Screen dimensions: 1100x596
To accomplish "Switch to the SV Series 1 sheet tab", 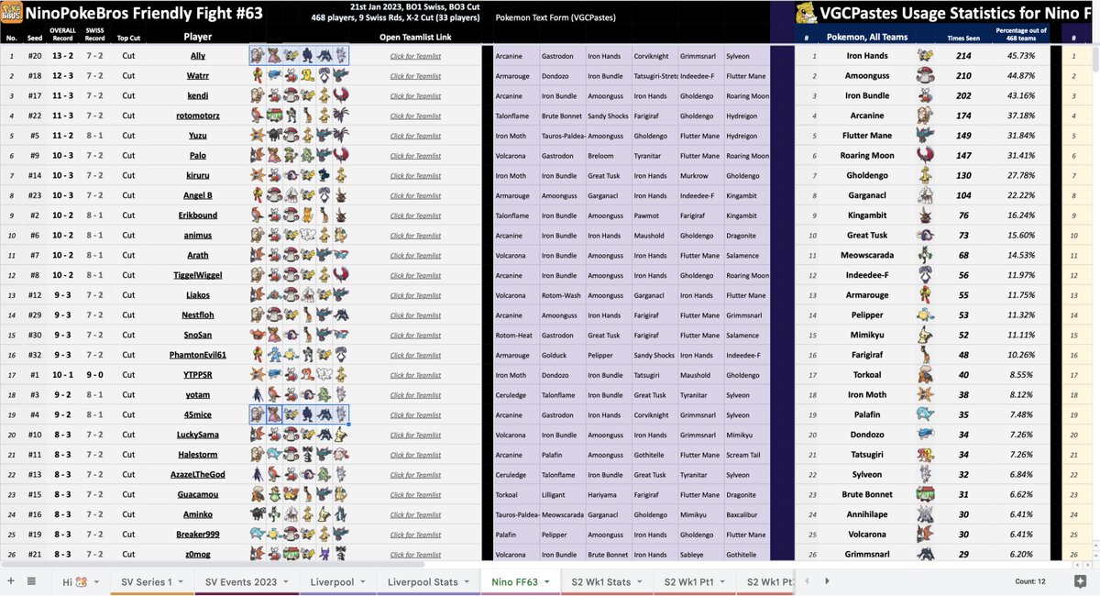I will pos(152,581).
